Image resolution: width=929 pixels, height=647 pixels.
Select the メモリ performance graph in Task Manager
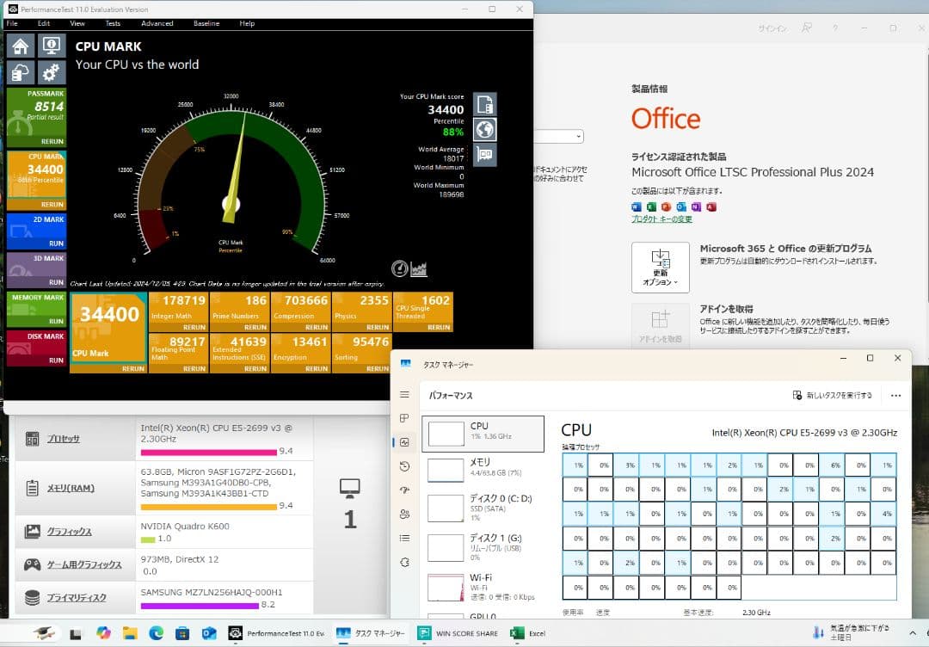click(x=483, y=469)
